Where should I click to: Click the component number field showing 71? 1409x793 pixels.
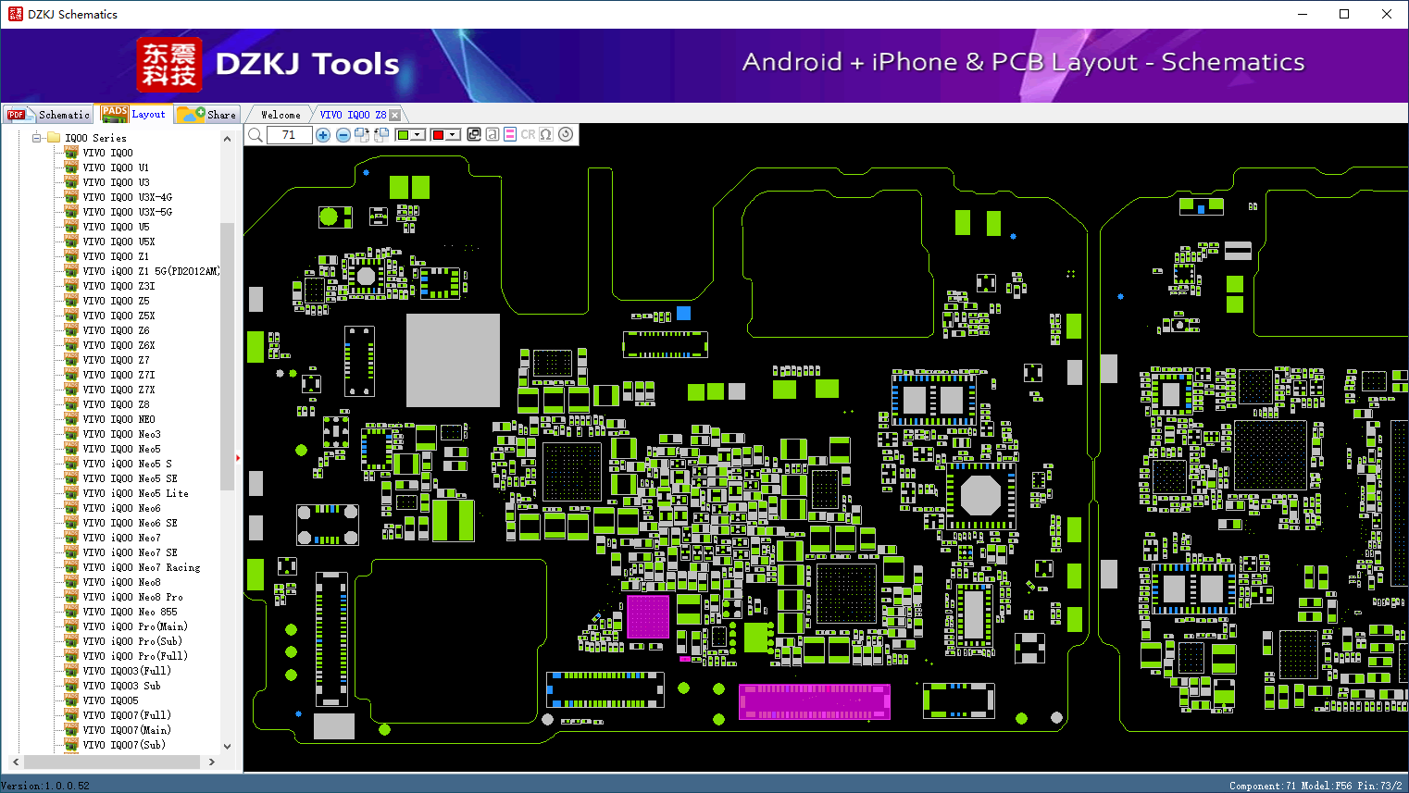click(x=289, y=135)
